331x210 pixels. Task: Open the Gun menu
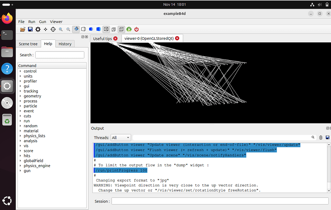coord(43,22)
